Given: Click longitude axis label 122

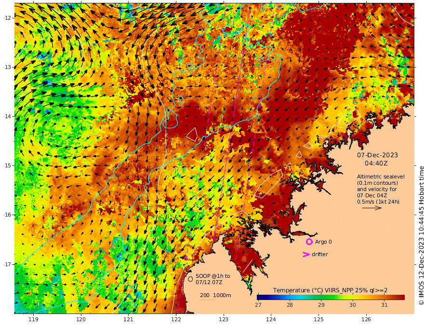Looking at the screenshot, I should [176, 320].
